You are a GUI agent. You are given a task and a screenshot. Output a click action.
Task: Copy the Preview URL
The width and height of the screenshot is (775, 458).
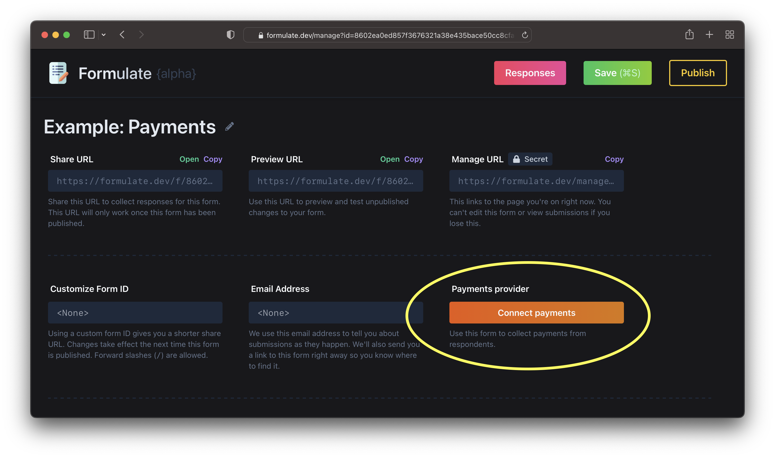413,159
